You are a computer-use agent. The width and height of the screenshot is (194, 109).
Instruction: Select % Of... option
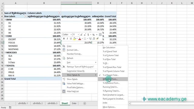coord(113,63)
